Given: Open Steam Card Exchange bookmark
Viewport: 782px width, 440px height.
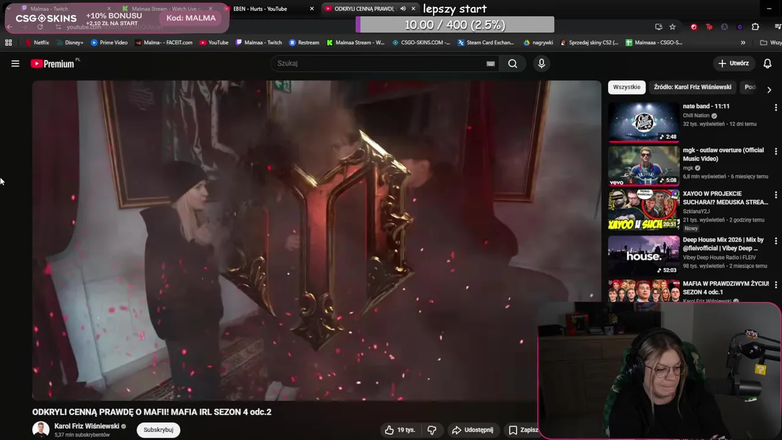Looking at the screenshot, I should pos(486,43).
